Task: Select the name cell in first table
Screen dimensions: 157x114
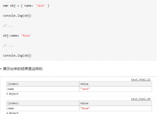Action: click(43, 89)
